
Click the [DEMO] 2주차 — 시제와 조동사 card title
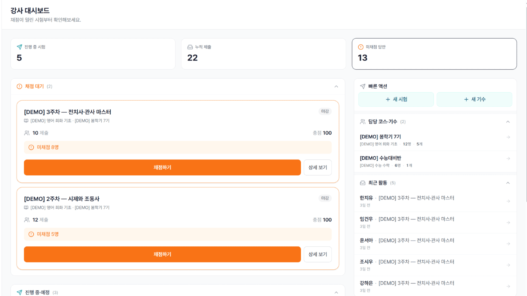62,199
